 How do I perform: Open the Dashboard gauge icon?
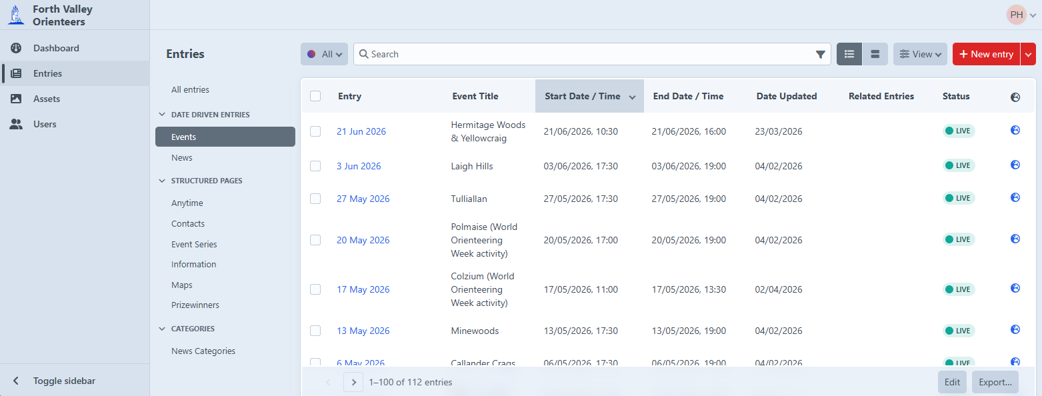coord(16,48)
